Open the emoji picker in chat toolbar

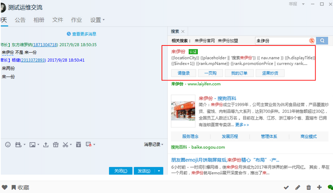8,145
